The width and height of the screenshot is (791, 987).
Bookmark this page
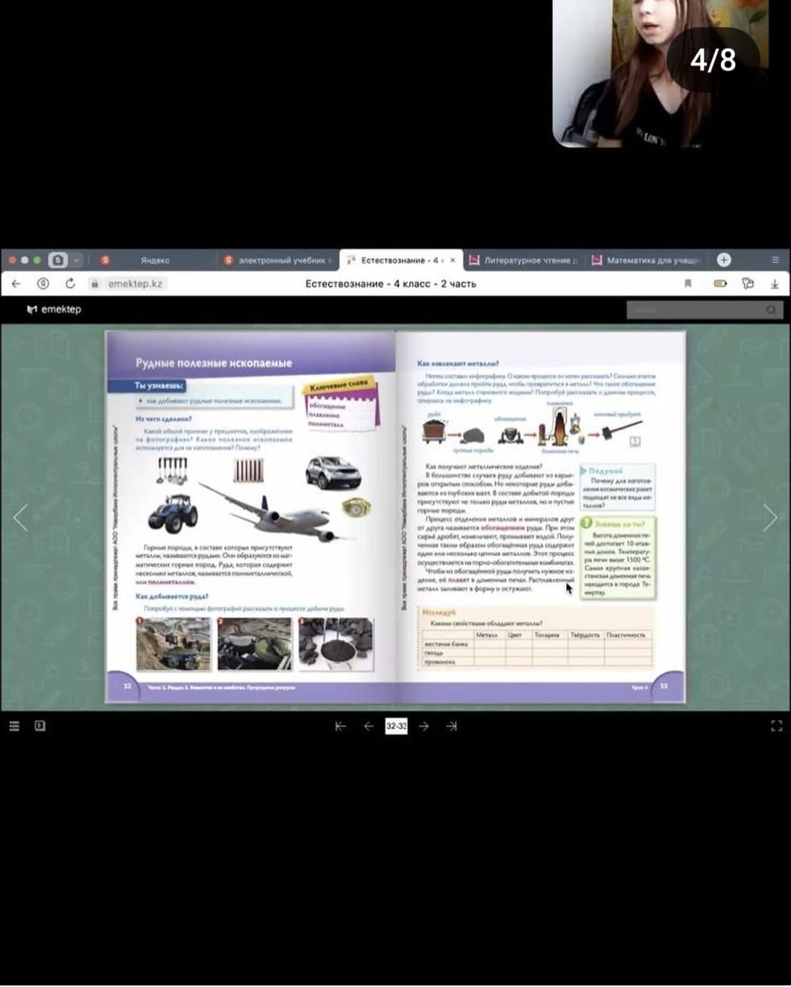tap(688, 284)
